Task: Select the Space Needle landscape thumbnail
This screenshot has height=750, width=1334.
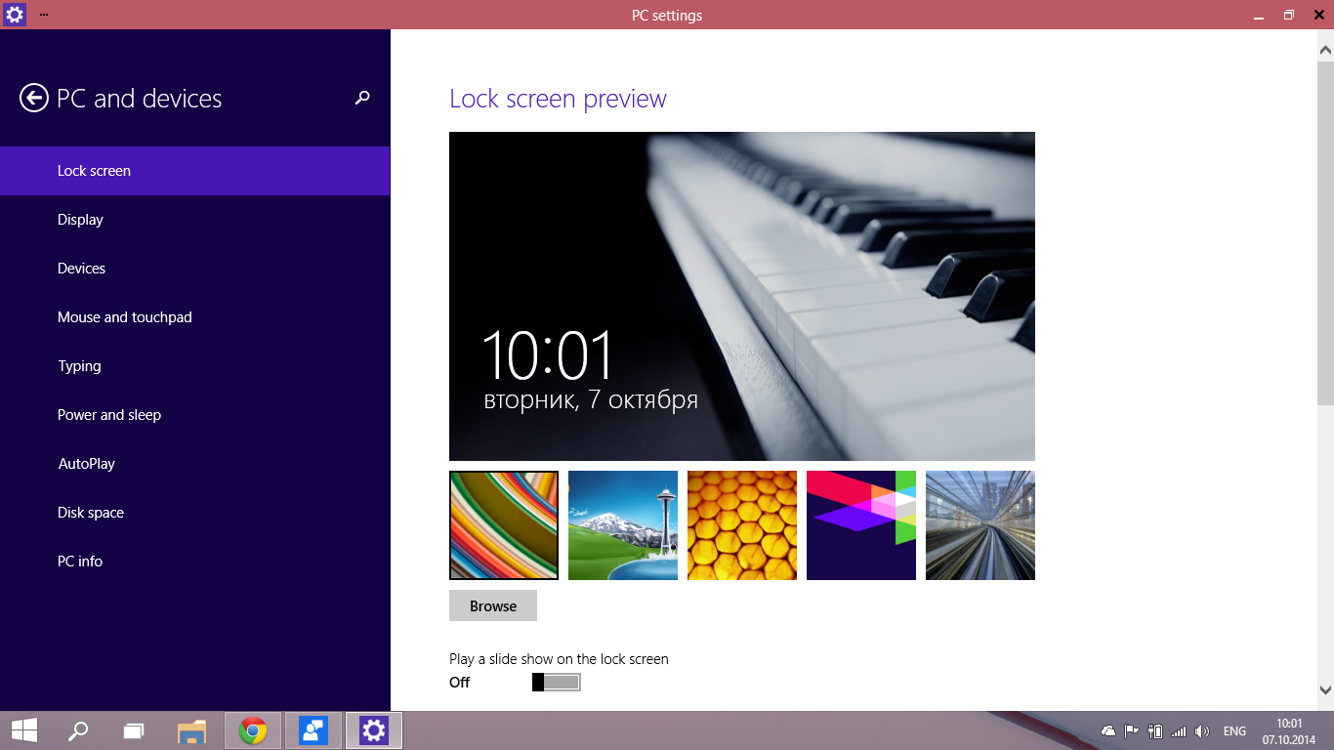Action: [x=623, y=525]
